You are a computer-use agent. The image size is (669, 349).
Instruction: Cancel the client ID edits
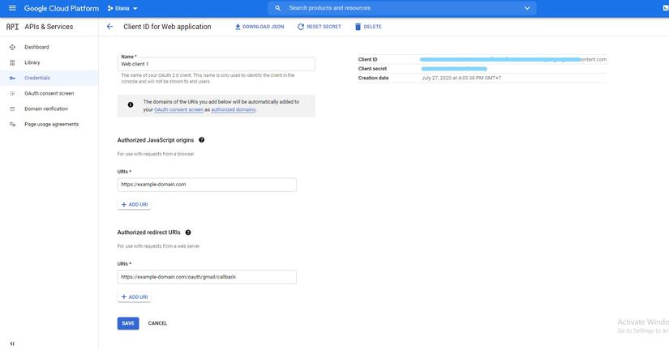(157, 323)
